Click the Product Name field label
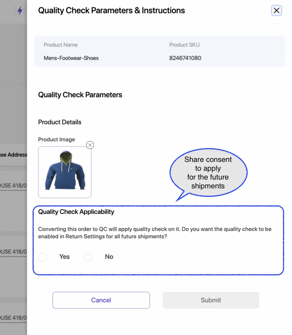 coord(60,45)
